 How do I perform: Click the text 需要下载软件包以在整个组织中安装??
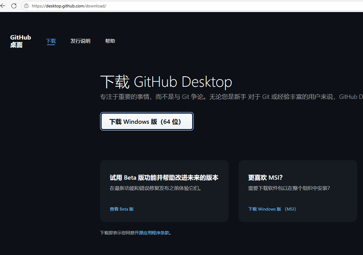289,188
